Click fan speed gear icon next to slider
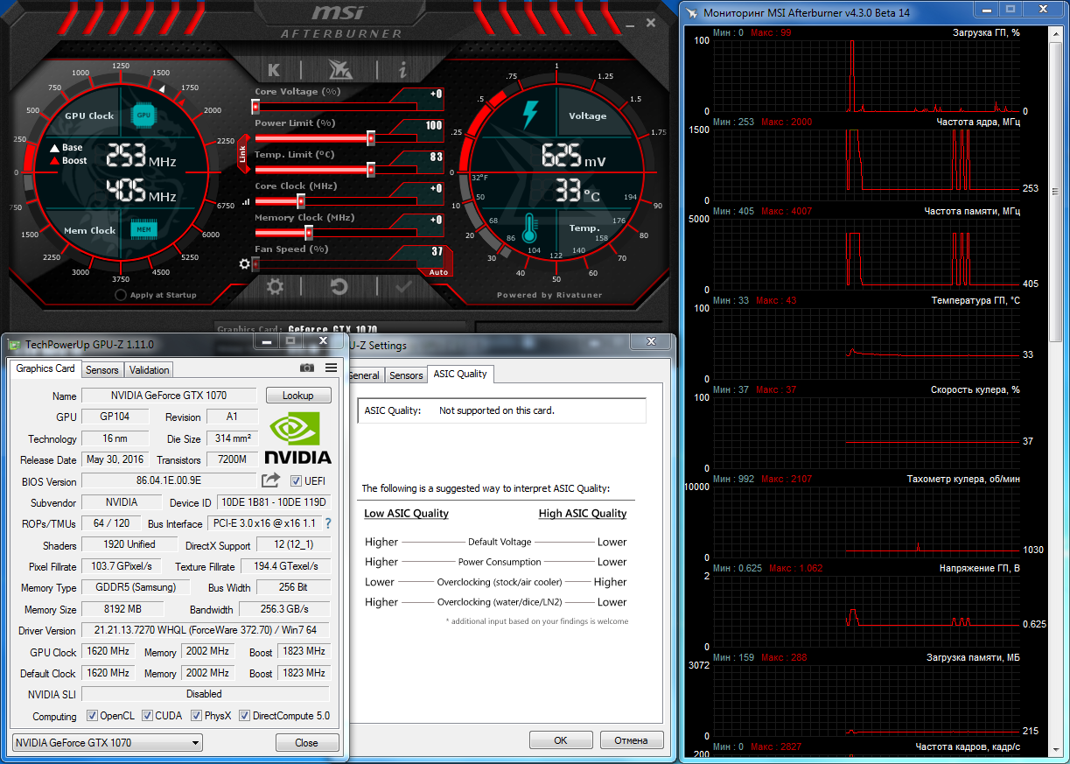This screenshot has width=1070, height=764. (245, 263)
